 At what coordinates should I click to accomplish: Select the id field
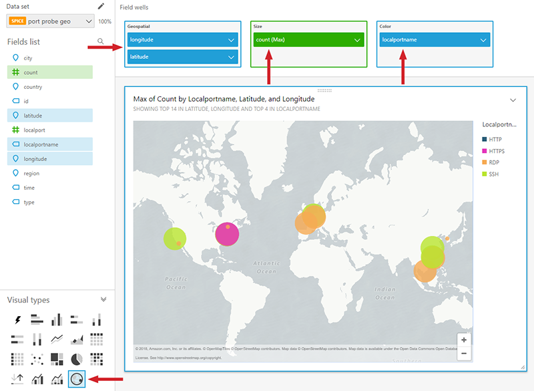pyautogui.click(x=49, y=101)
